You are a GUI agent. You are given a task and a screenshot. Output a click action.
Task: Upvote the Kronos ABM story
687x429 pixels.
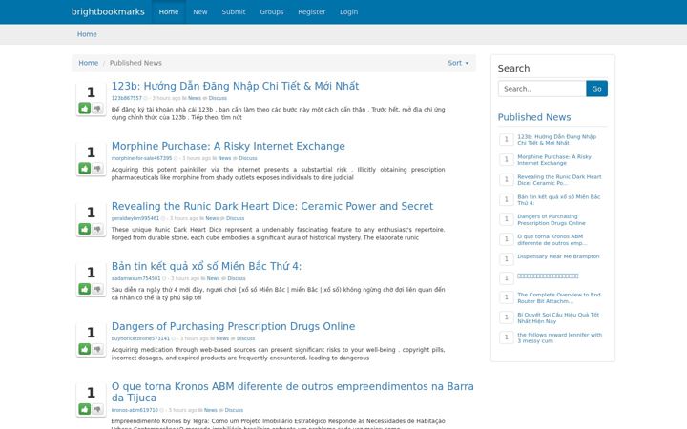(x=85, y=409)
